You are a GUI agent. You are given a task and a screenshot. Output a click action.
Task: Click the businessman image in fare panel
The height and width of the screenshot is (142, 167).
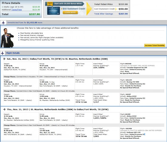(7, 38)
